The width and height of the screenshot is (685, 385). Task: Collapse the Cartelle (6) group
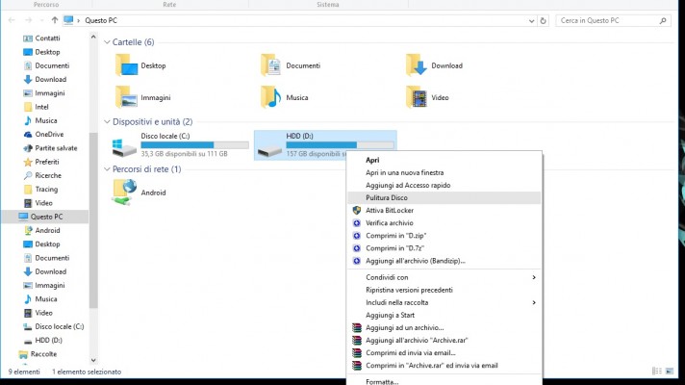pos(106,42)
